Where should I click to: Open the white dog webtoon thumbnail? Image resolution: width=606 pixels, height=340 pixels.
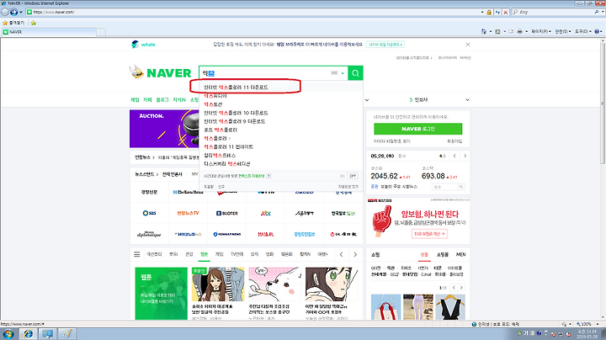274,284
